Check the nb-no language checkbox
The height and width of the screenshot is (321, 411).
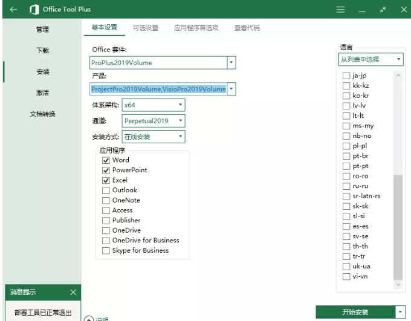click(x=346, y=136)
